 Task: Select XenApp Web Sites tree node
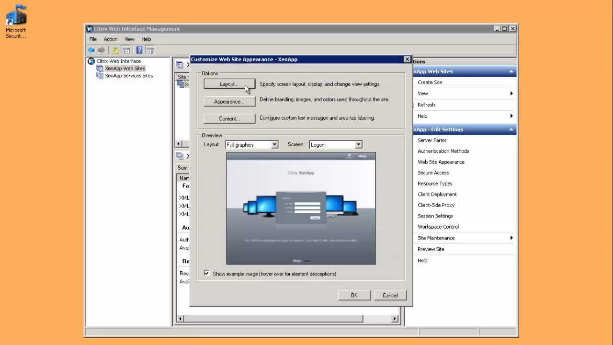point(125,69)
